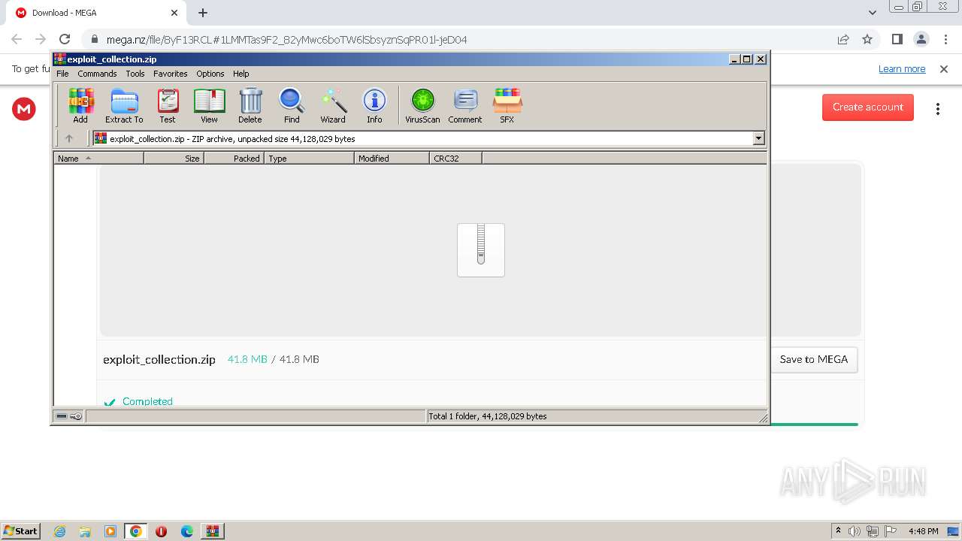962x541 pixels.
Task: Click the WinRAR status bar total text
Action: 488,416
